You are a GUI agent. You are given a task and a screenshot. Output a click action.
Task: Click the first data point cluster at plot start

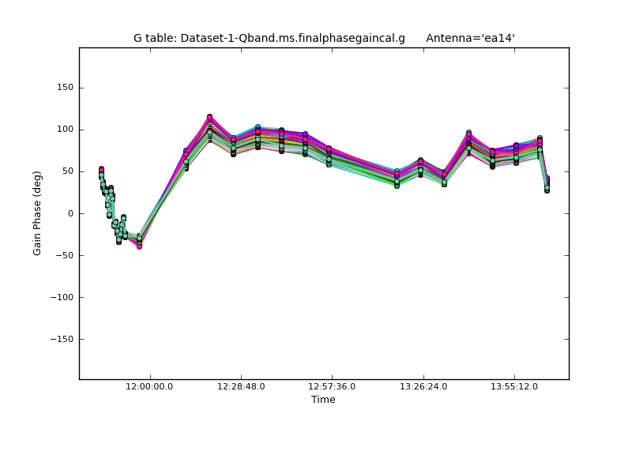pos(101,171)
